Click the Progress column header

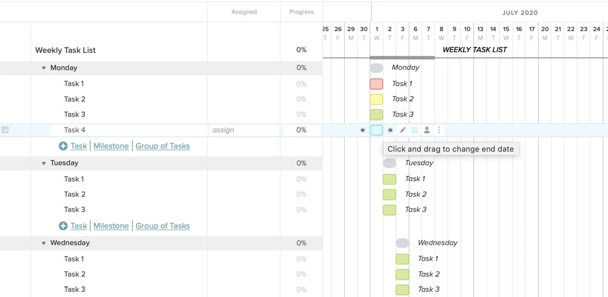[x=301, y=12]
